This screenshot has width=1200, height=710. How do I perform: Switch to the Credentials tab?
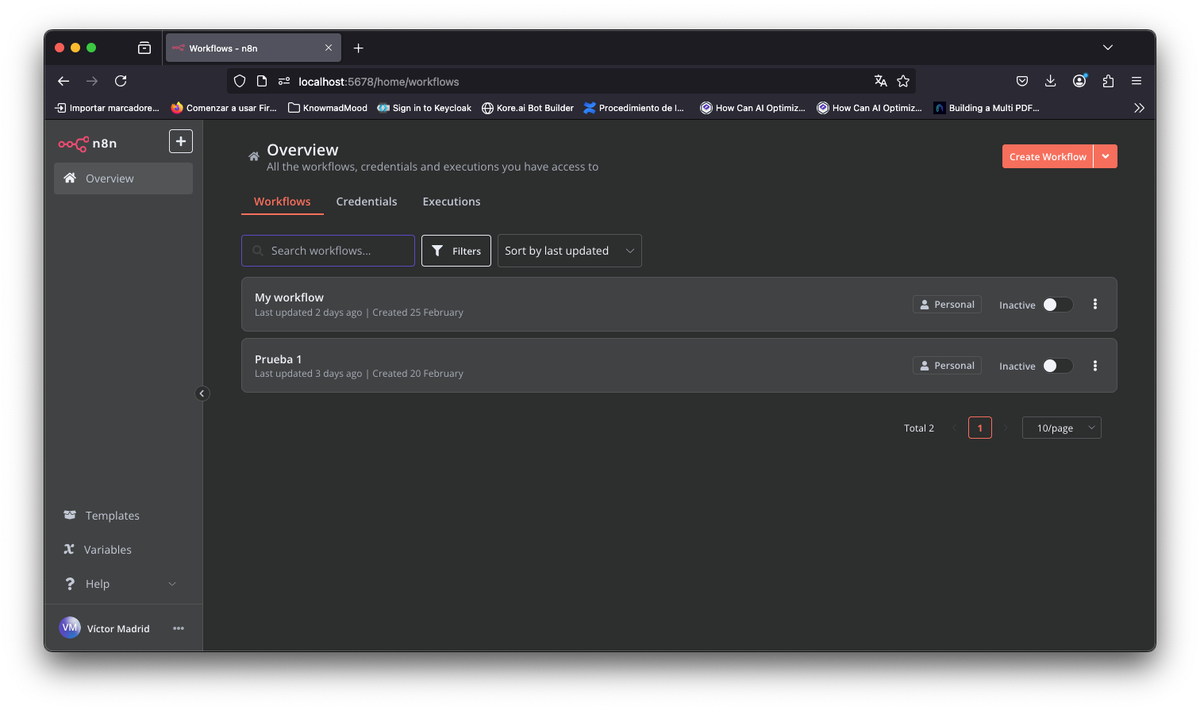pos(367,201)
